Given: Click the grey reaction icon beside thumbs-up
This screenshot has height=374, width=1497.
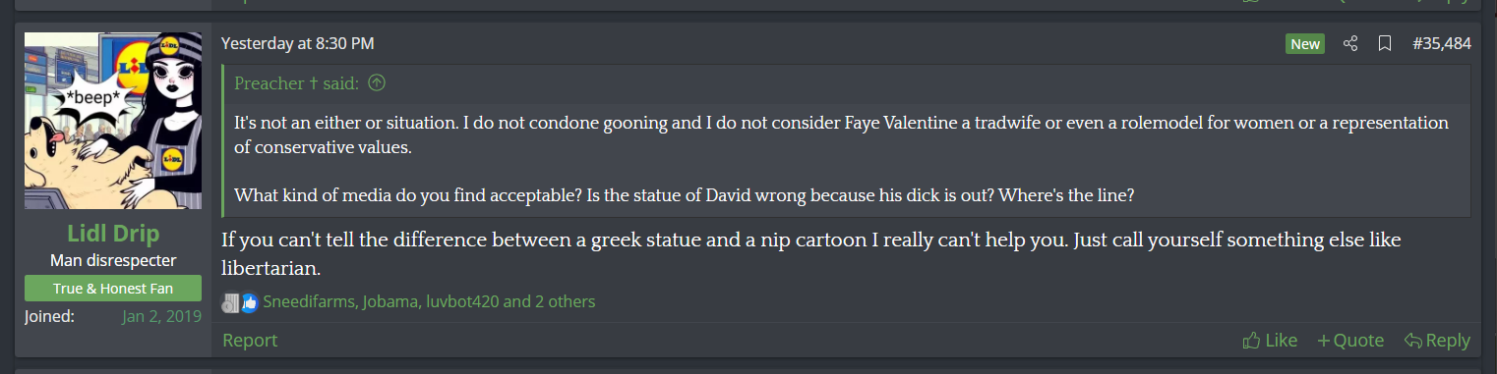Looking at the screenshot, I should 230,302.
